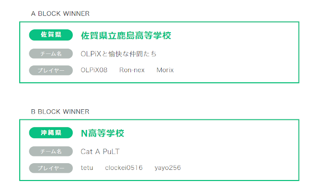Click on player name clockei0516
This screenshot has width=313, height=193.
click(x=124, y=168)
